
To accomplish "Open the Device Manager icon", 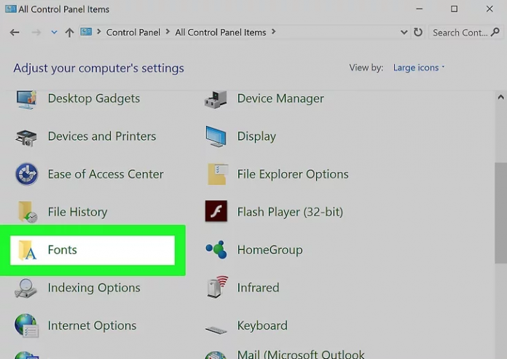I will [216, 99].
